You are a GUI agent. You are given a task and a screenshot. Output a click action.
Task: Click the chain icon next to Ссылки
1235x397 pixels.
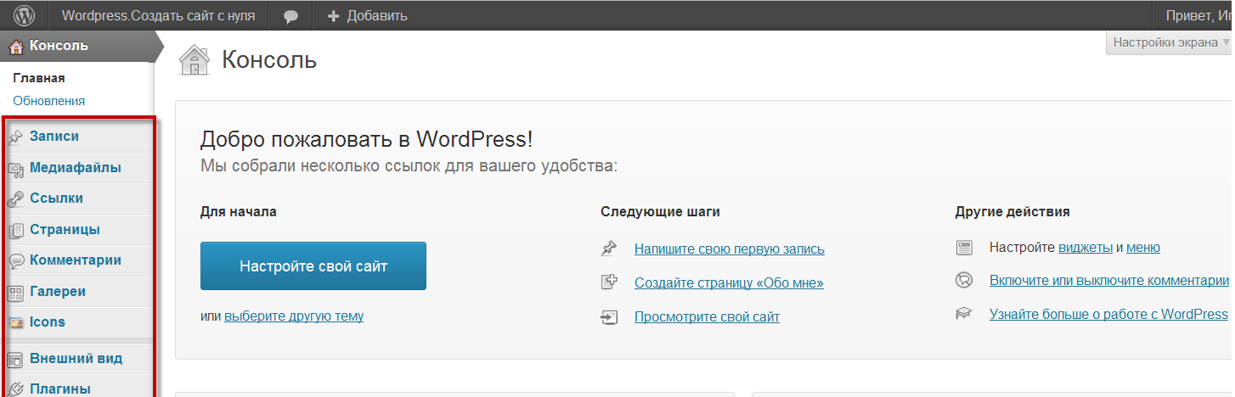pyautogui.click(x=15, y=198)
